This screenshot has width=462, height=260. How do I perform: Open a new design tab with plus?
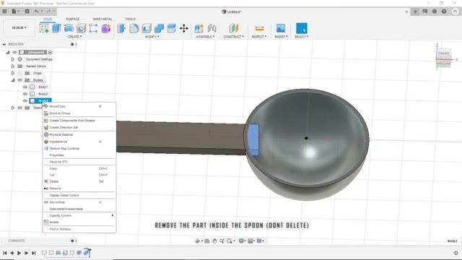(415, 12)
